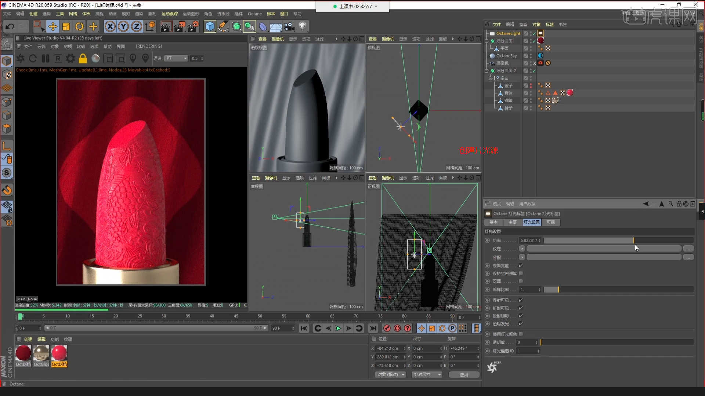The width and height of the screenshot is (705, 396).
Task: Click the pick focus icon in Live Viewer
Action: 133,58
